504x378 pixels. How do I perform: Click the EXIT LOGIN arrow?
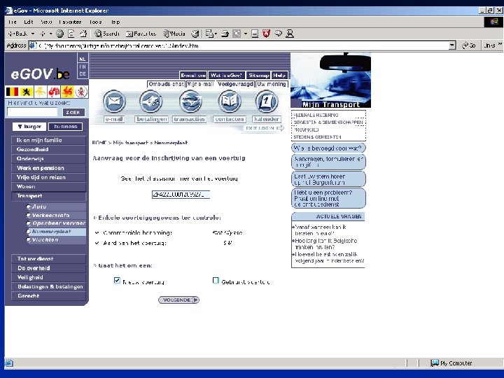280,128
